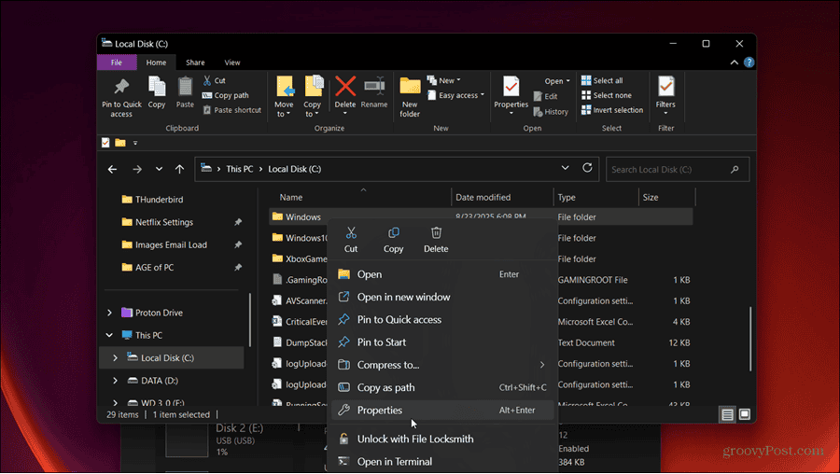840x474 pixels.
Task: Collapse the This PC tree node
Action: click(109, 335)
